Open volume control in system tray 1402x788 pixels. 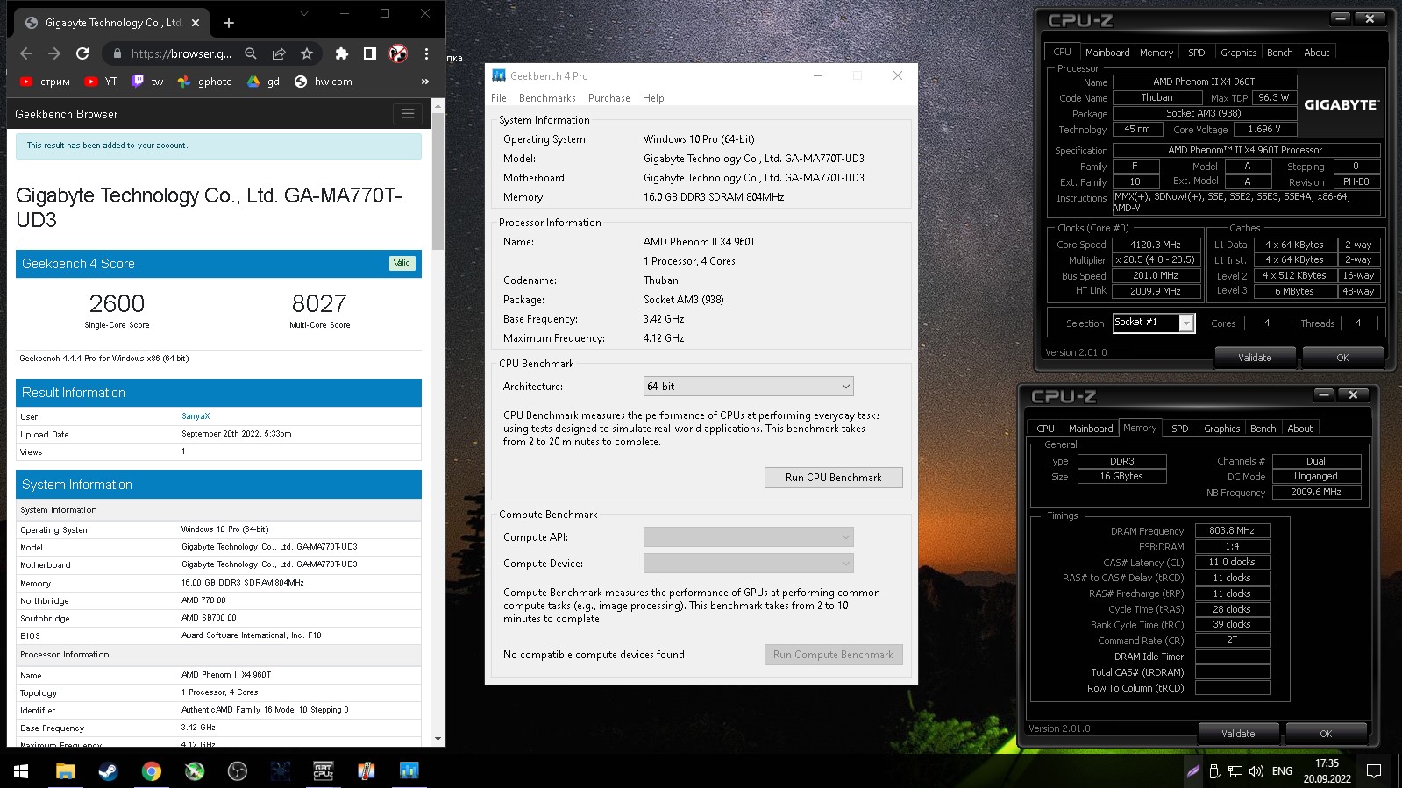coord(1256,771)
